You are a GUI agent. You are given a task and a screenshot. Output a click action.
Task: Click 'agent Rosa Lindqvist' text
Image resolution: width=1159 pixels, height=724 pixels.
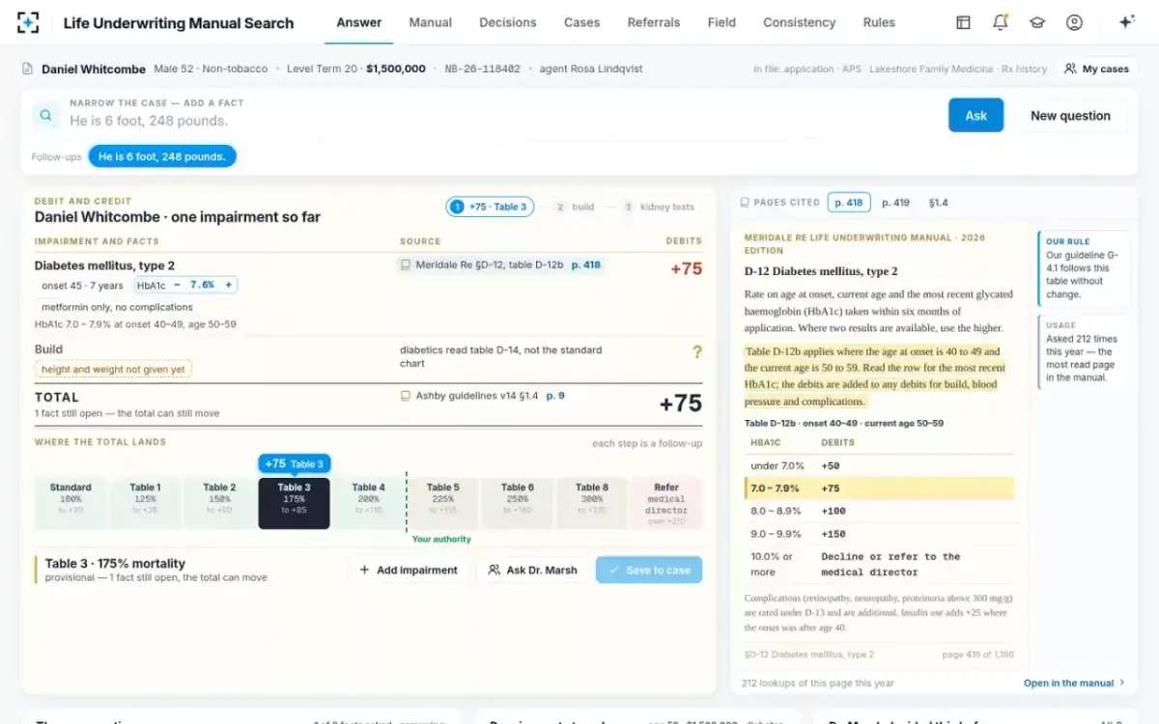(591, 69)
